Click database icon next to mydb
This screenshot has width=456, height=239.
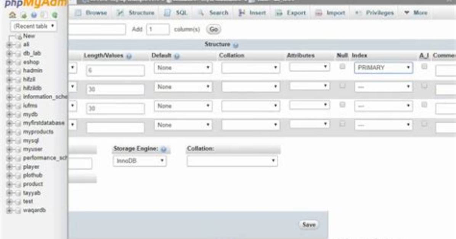click(18, 115)
